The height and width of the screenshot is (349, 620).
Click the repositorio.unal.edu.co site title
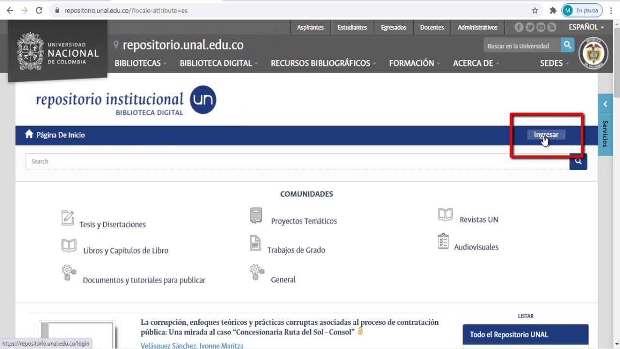(x=183, y=45)
